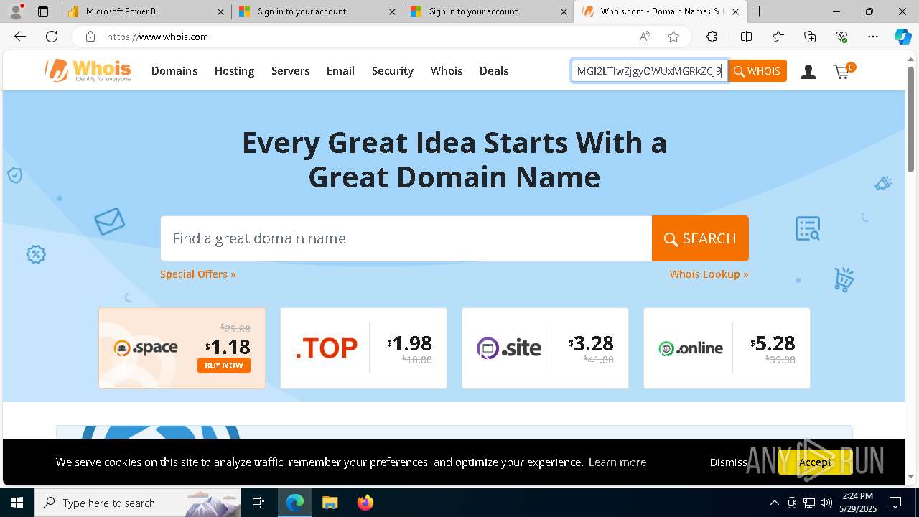Open the Collections icon
The height and width of the screenshot is (517, 919).
(x=810, y=37)
